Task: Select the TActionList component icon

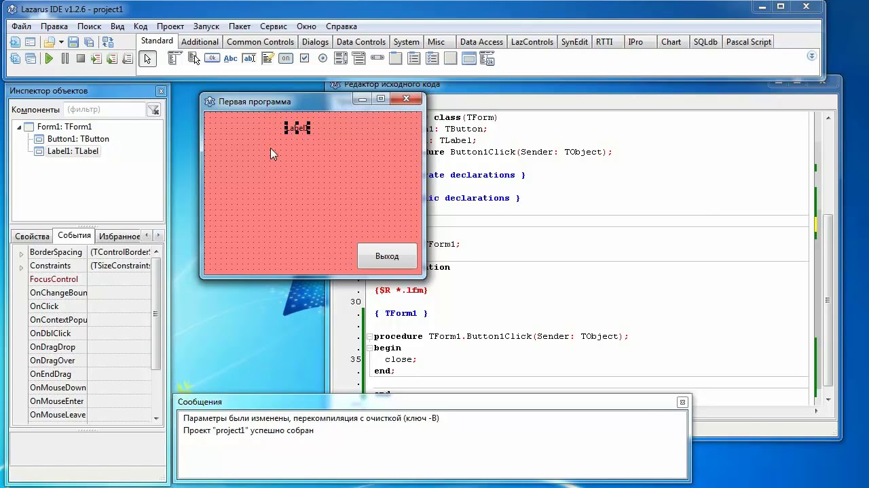Action: (x=487, y=58)
